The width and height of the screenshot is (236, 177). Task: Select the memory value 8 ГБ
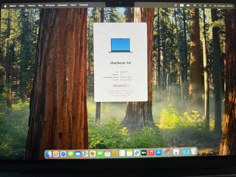click(122, 75)
